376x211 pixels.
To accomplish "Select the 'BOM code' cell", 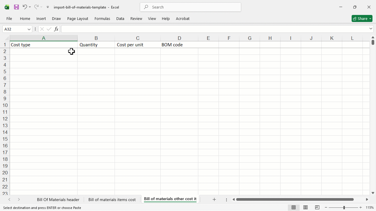I will pyautogui.click(x=179, y=45).
